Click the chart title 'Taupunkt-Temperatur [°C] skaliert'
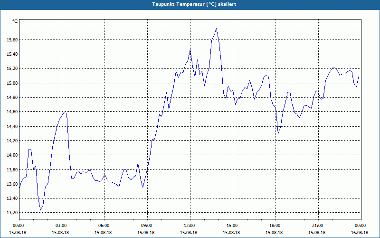 pos(194,4)
